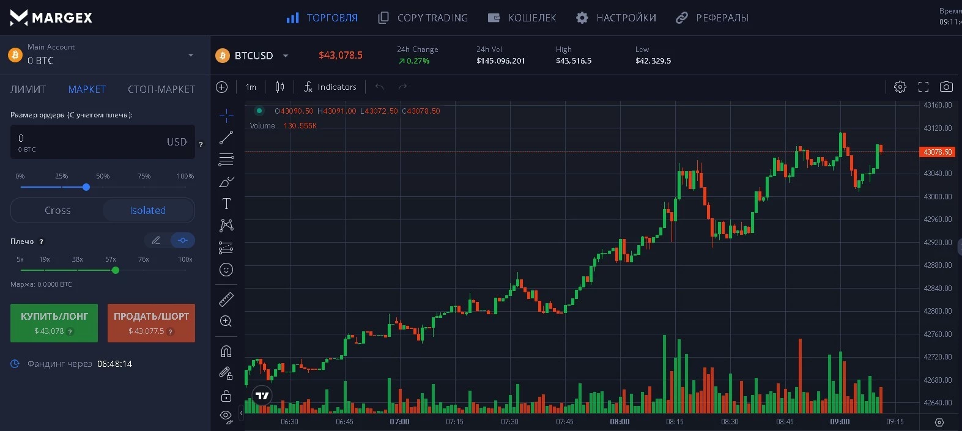Select the text annotation tool
962x431 pixels.
coord(226,204)
